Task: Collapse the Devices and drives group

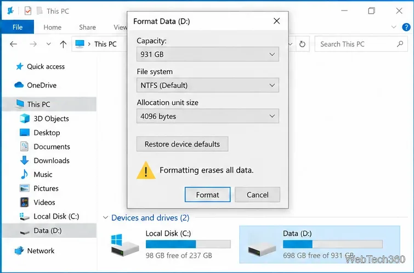Action: (105, 218)
